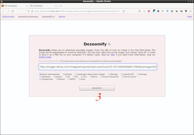The image size is (194, 135).
Task: Open the Firefox hamburger menu
Action: [x=191, y=11]
